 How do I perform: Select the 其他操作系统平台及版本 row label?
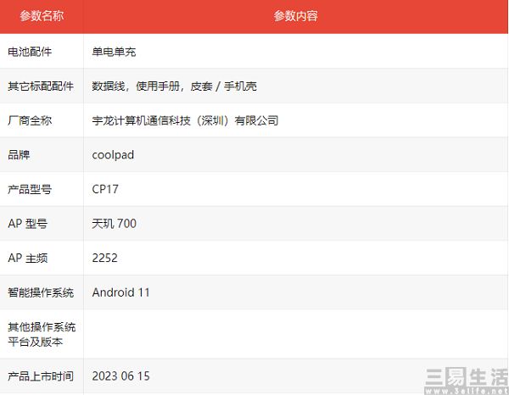click(x=41, y=334)
